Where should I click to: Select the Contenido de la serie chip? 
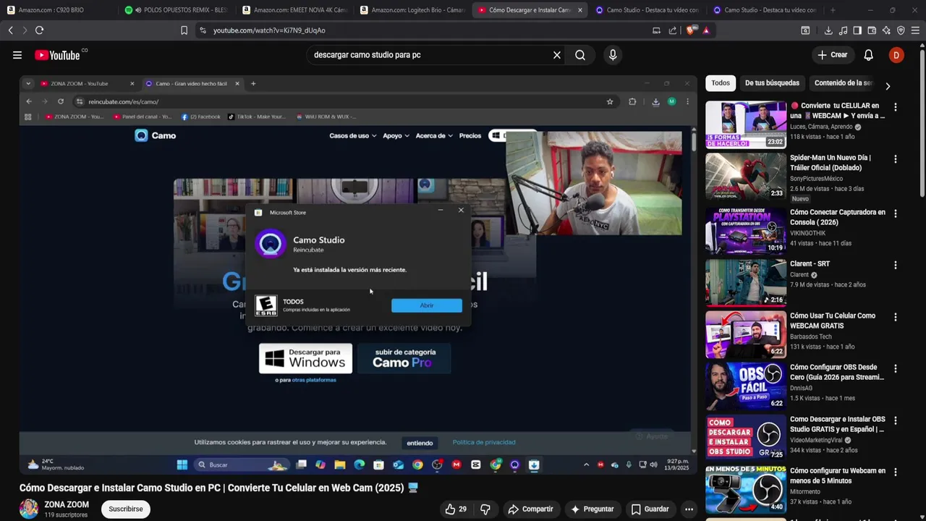(844, 83)
